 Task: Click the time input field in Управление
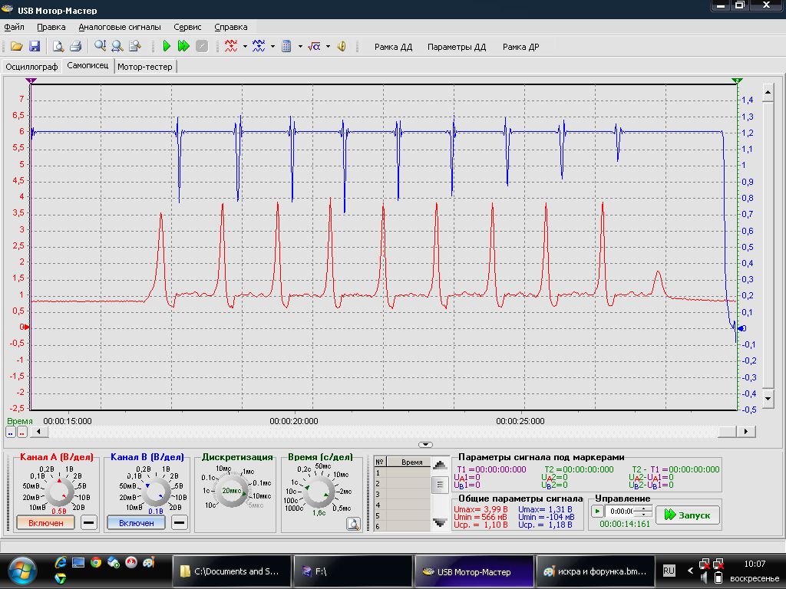click(x=622, y=512)
